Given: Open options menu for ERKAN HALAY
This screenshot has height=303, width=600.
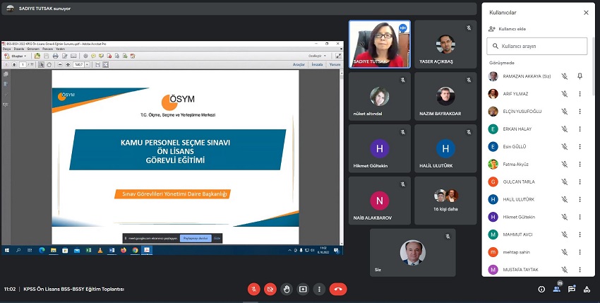Looking at the screenshot, I should tap(580, 129).
